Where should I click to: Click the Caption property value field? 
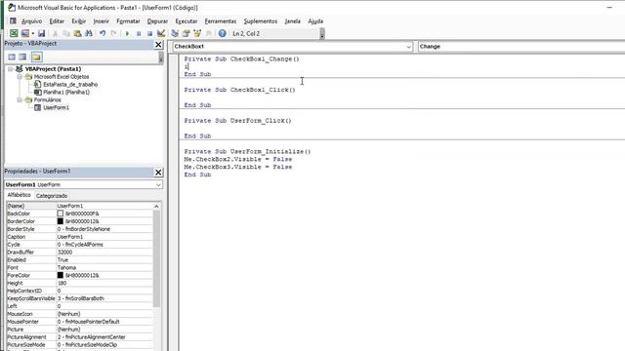pos(104,237)
